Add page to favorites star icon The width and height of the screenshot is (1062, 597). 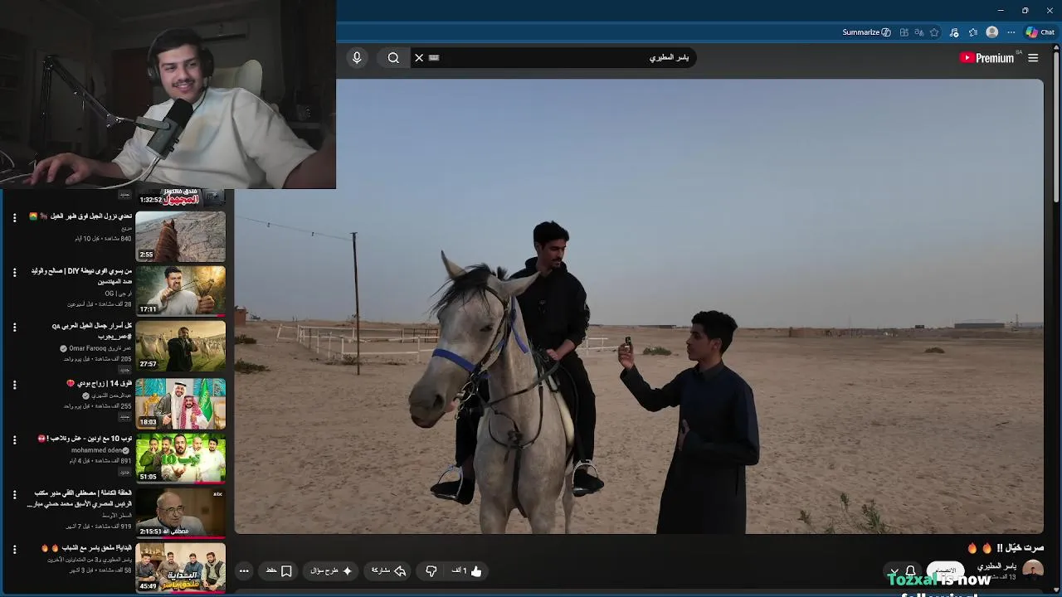click(x=934, y=32)
